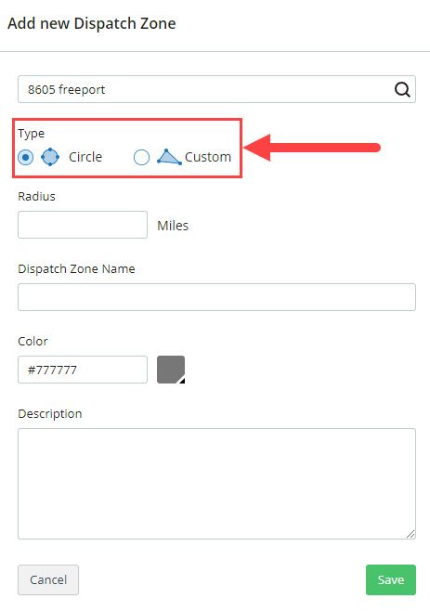This screenshot has height=611, width=430.
Task: Click the address search field
Action: 216,89
